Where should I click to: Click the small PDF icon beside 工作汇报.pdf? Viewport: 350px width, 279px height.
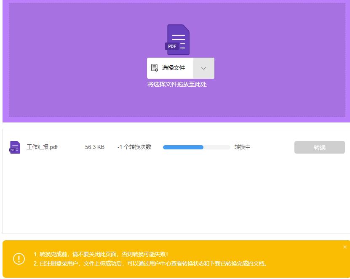[x=14, y=147]
